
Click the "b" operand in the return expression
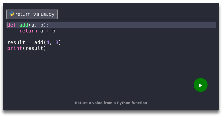pyautogui.click(x=54, y=31)
